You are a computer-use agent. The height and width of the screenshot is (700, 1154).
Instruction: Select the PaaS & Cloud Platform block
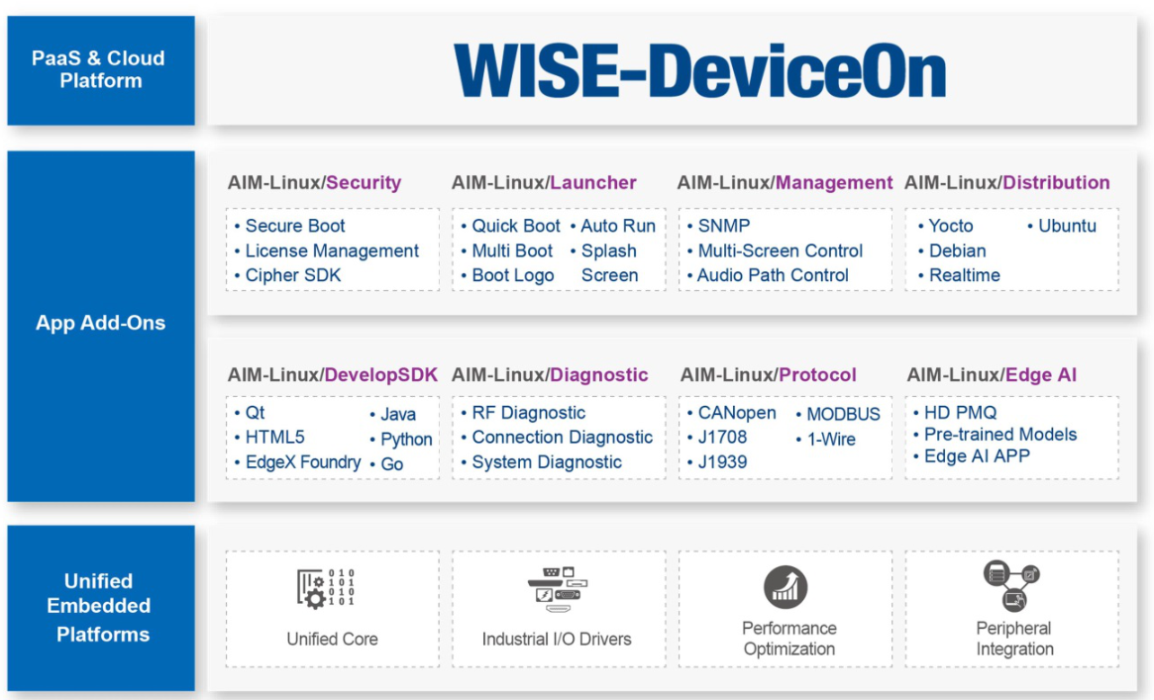coord(101,70)
